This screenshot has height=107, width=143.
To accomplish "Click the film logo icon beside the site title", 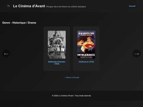I will 8,6.
